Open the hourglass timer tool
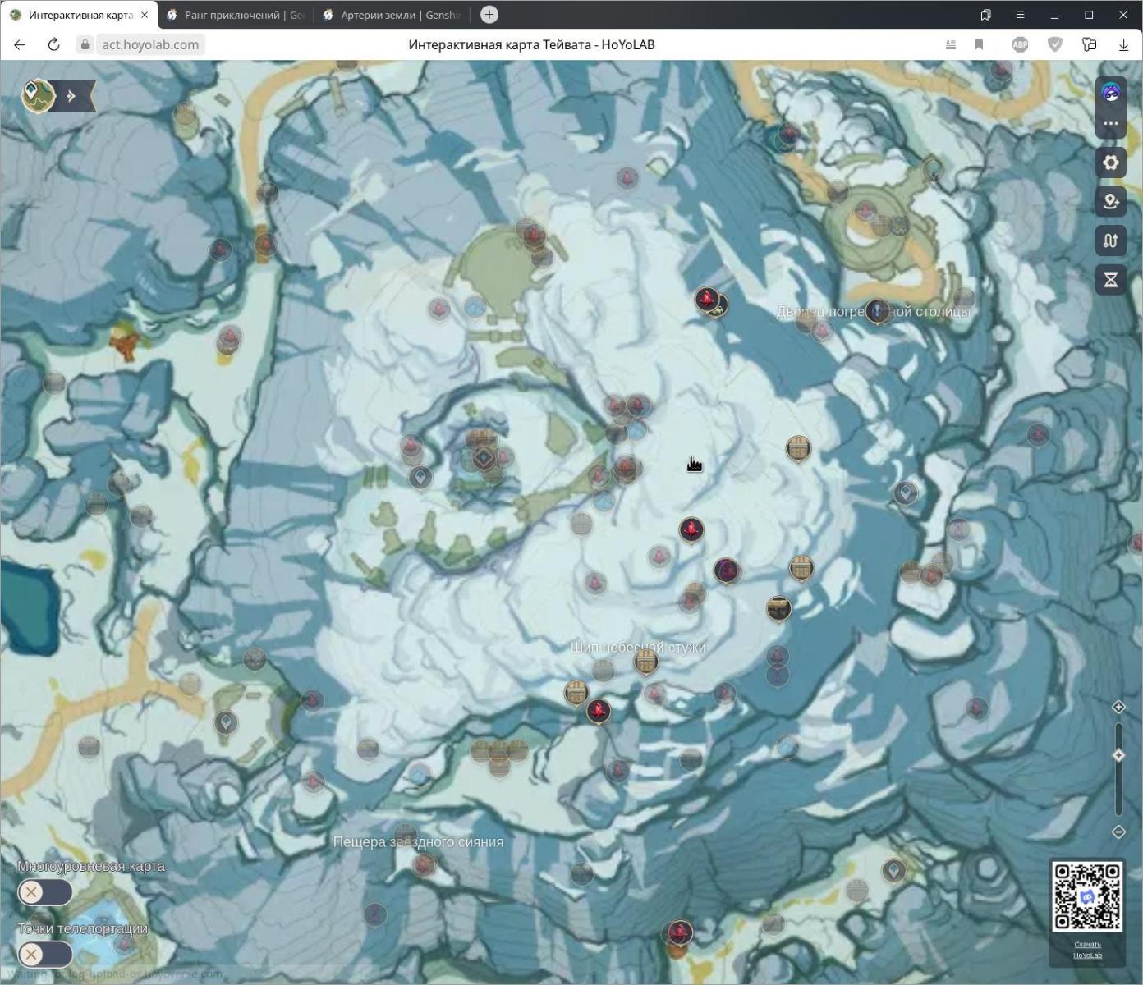Viewport: 1143px width, 985px height. click(1111, 280)
